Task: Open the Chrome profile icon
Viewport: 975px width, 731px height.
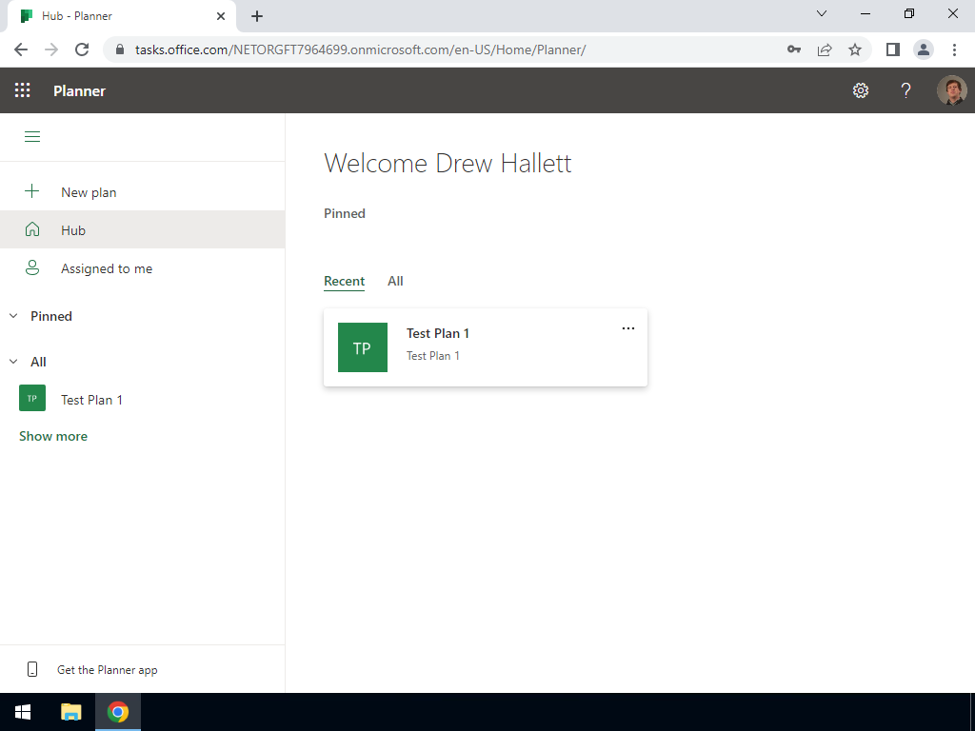Action: coord(924,49)
